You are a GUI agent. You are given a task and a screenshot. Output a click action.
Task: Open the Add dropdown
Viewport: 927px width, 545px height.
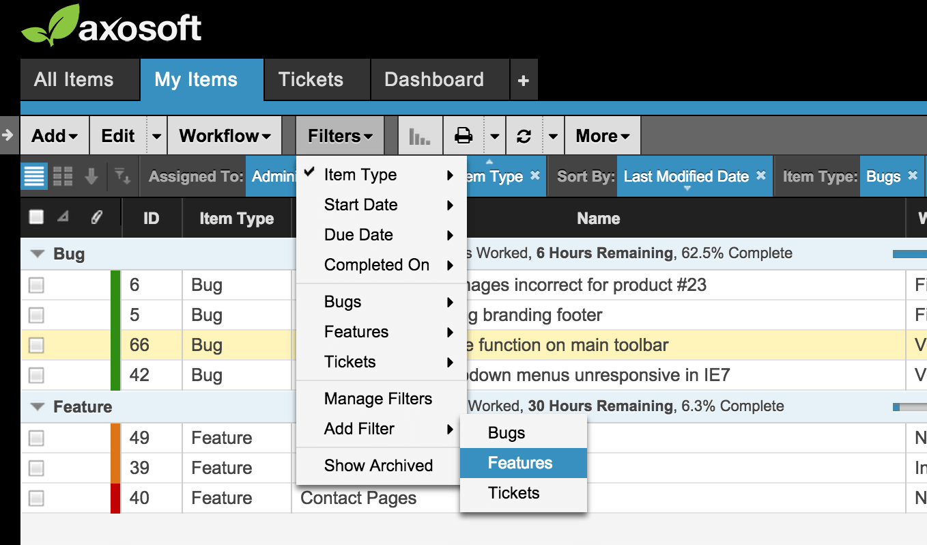point(55,136)
